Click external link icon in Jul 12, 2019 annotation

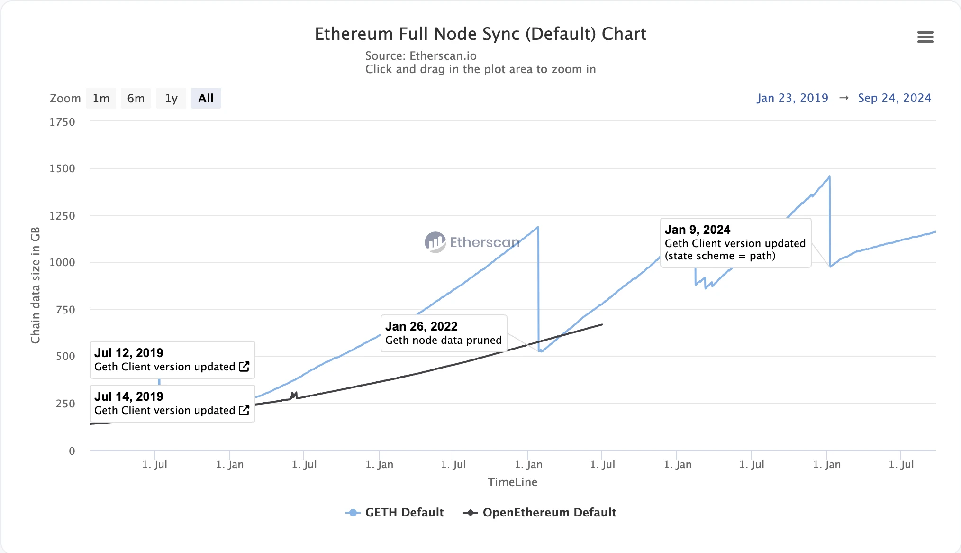[244, 367]
